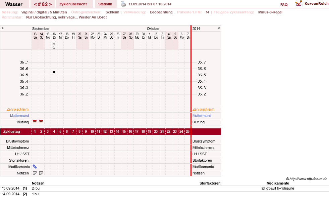Go to previous cycle with the left angle bracket
This screenshot has width=329, height=203.
pyautogui.click(x=35, y=4)
